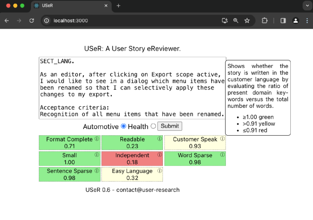
Task: Select the Automotive radio button
Action: [x=123, y=126]
